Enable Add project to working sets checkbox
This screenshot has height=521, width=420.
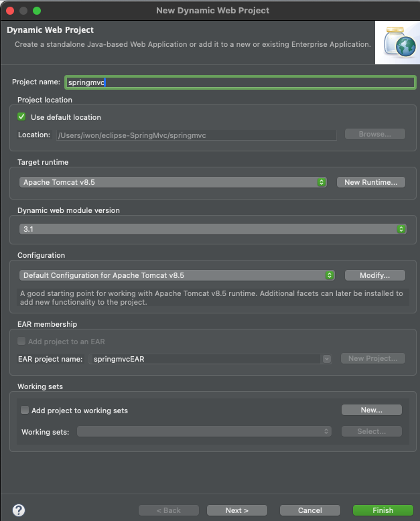(25, 410)
